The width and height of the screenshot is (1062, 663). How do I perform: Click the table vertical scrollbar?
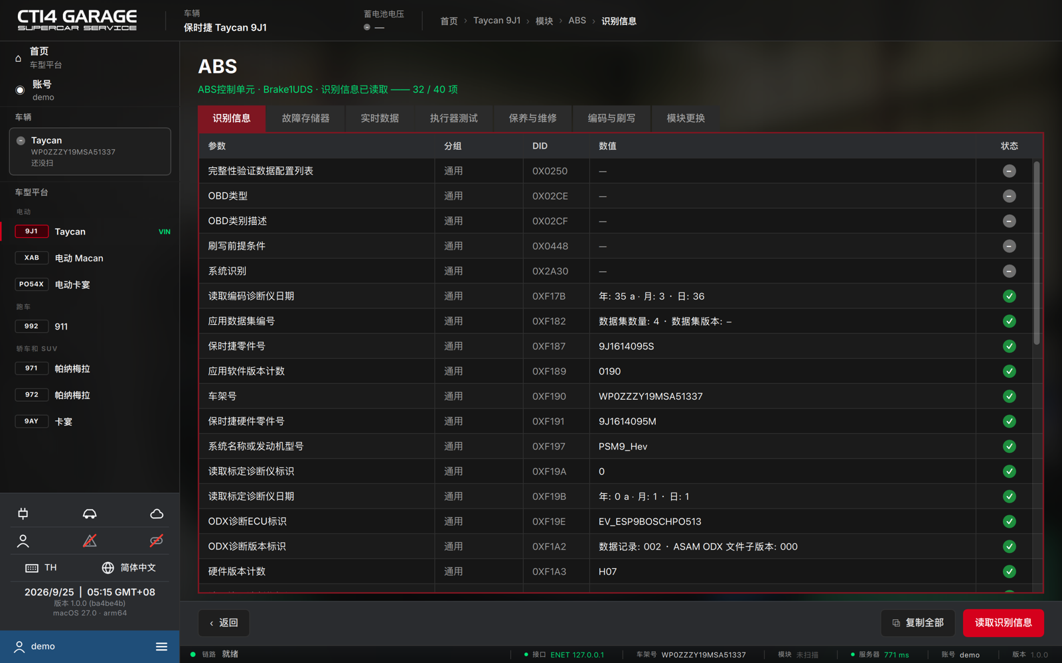1037,253
